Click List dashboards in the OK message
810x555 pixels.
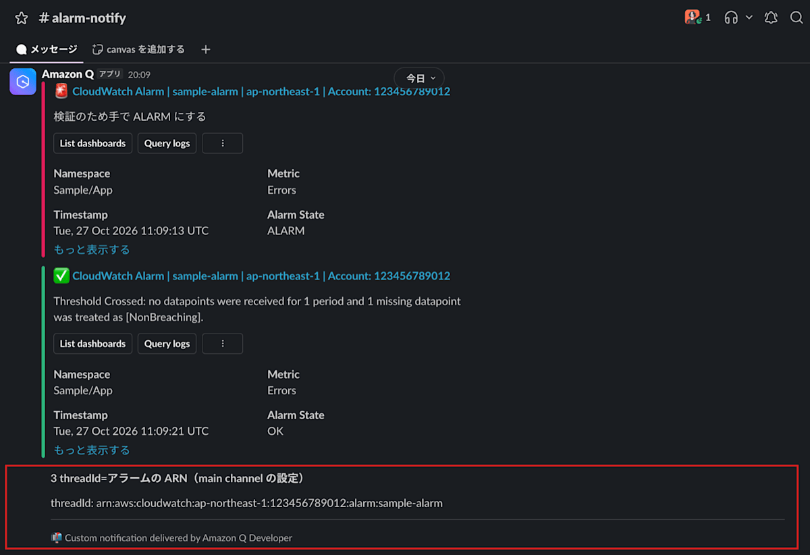click(x=93, y=344)
